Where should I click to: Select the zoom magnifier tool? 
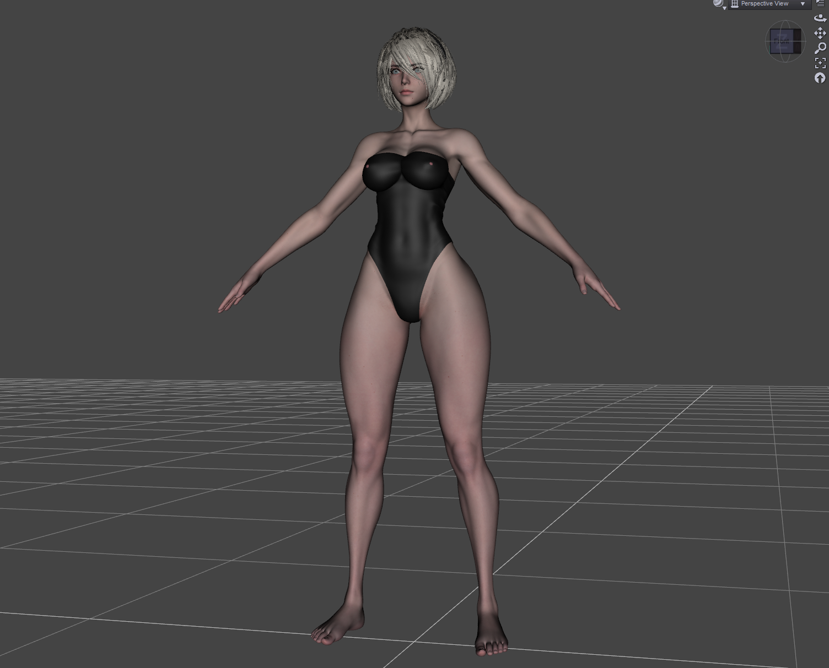click(x=820, y=48)
